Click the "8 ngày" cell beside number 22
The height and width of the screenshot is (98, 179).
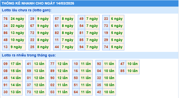43,40
